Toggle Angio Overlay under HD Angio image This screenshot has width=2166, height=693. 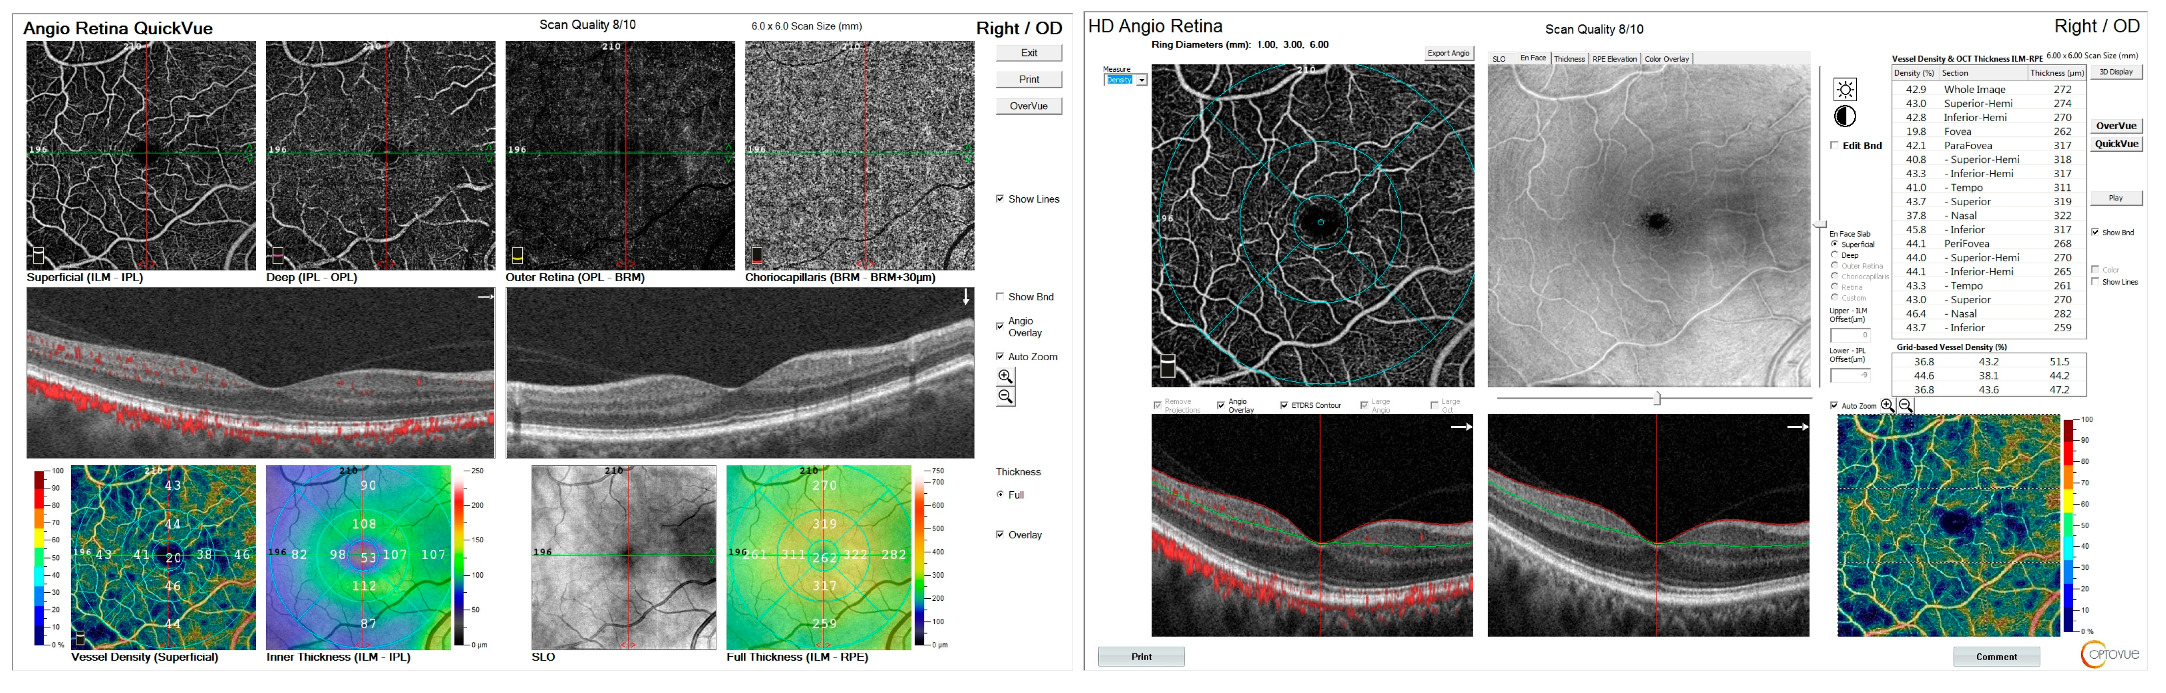[1221, 405]
